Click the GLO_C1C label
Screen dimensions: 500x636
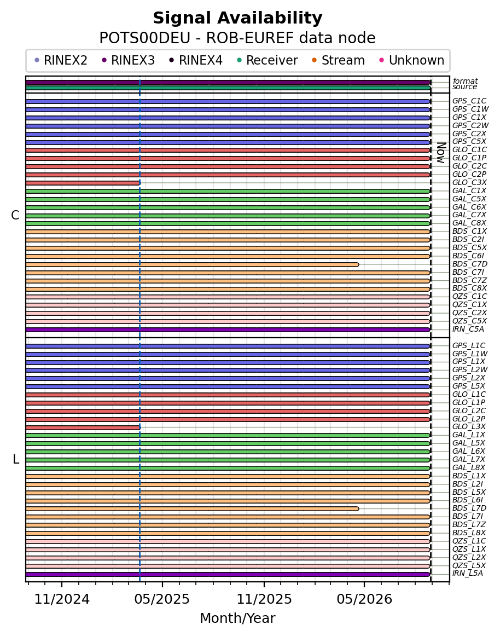coord(469,149)
